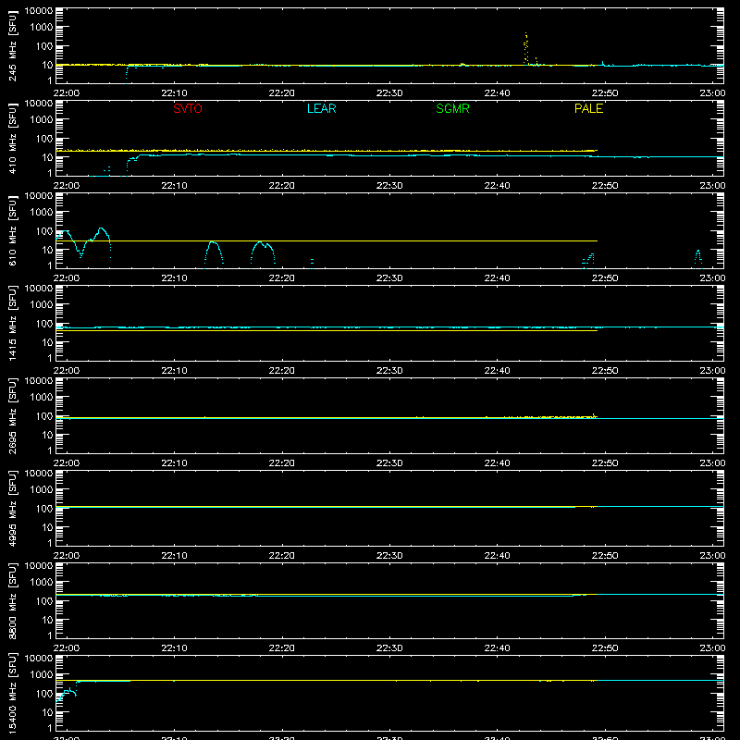Click 22:10 tick label under 1415 MHz plot

tap(174, 371)
